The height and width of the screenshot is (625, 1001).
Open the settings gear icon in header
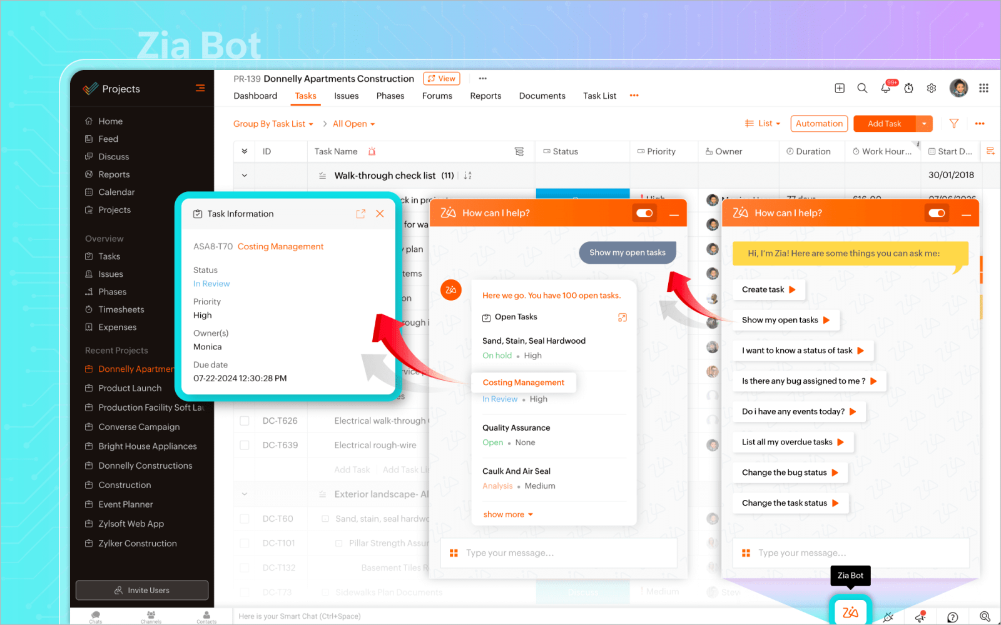(x=932, y=88)
